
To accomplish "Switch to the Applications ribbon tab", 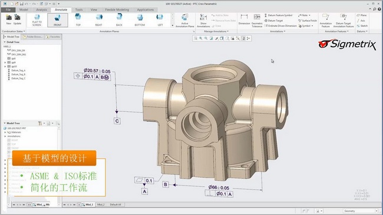I will pos(146,10).
